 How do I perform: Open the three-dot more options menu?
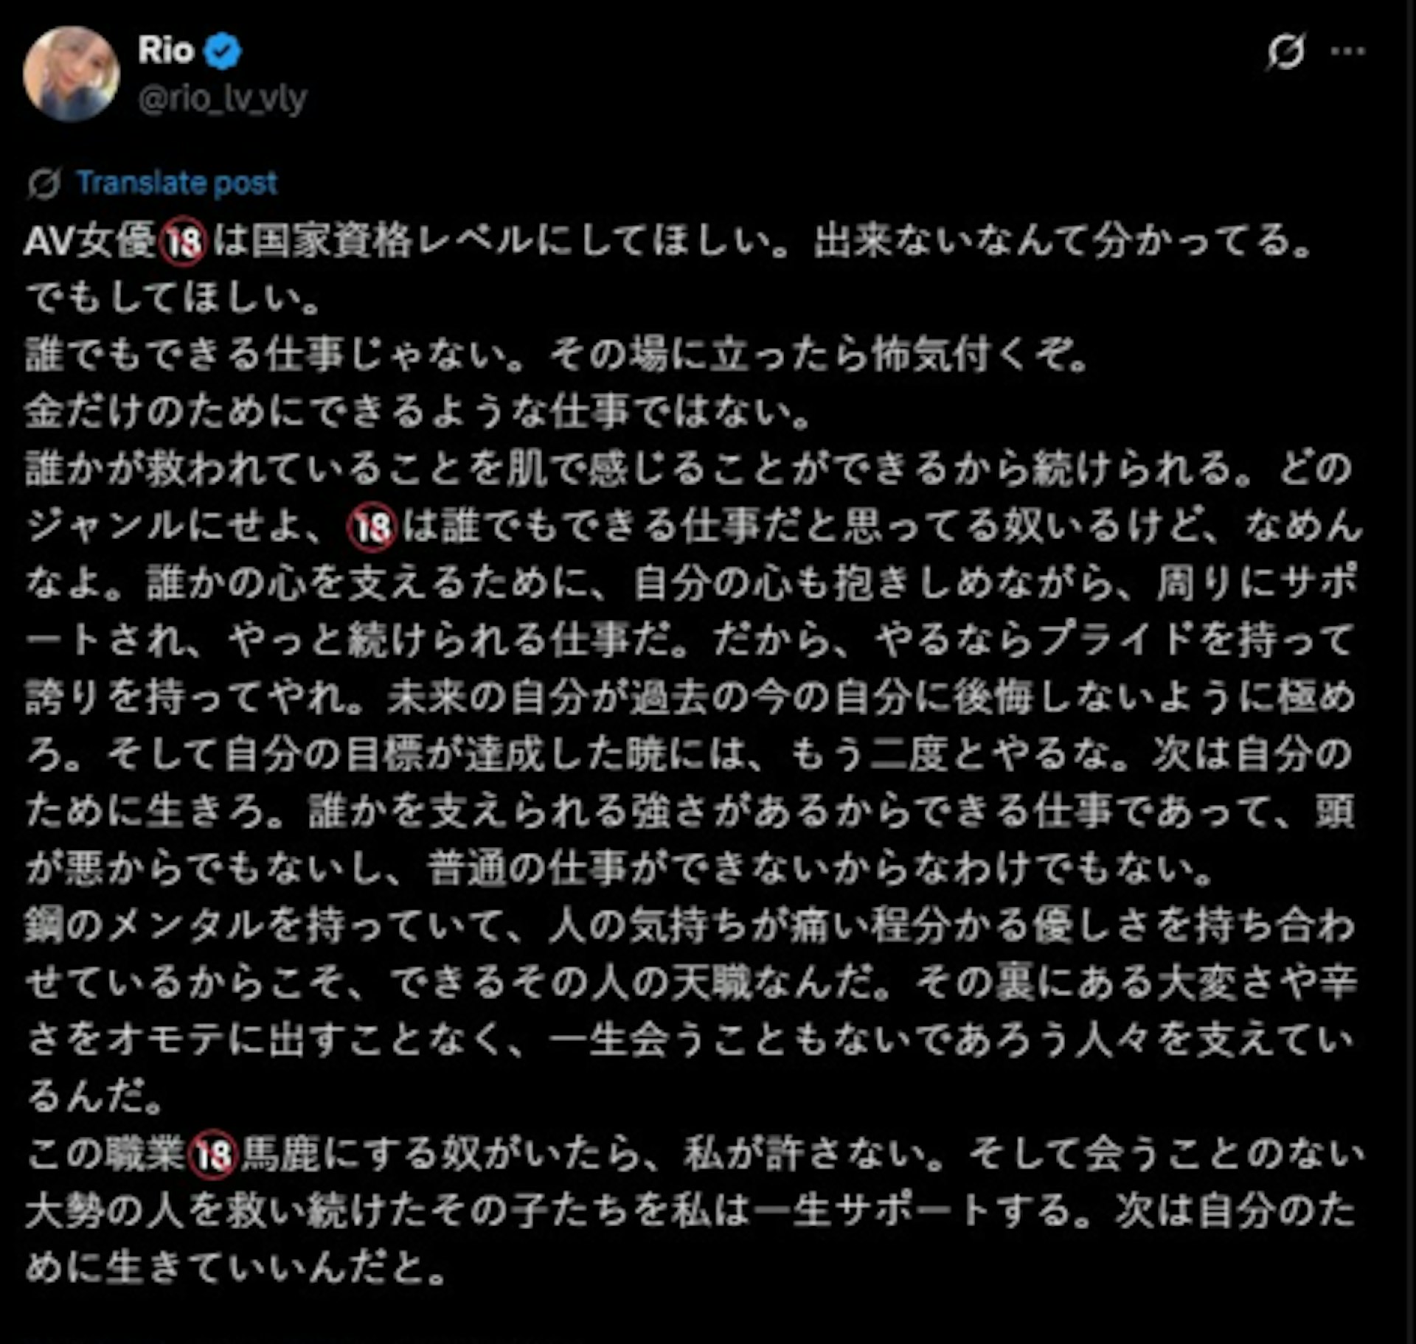[1348, 51]
